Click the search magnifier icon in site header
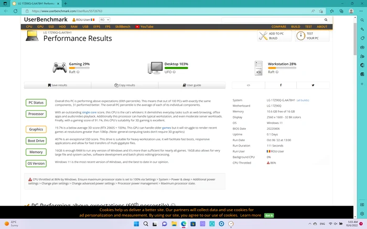Image resolution: width=367 pixels, height=229 pixels. coord(326,20)
